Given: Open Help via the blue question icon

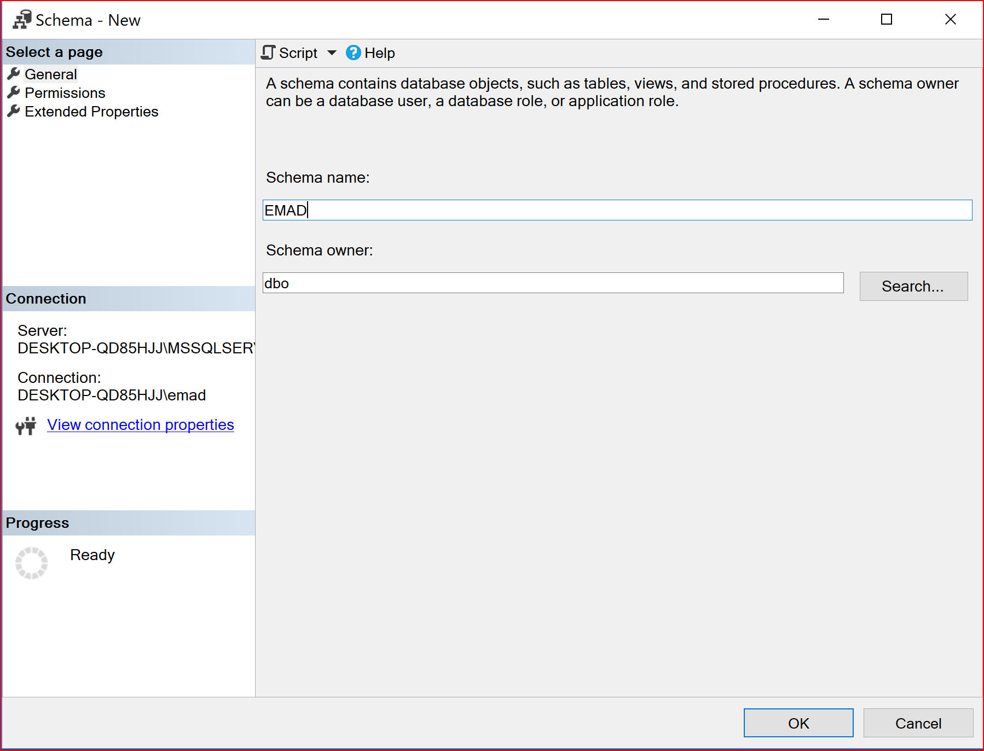Looking at the screenshot, I should (x=354, y=53).
